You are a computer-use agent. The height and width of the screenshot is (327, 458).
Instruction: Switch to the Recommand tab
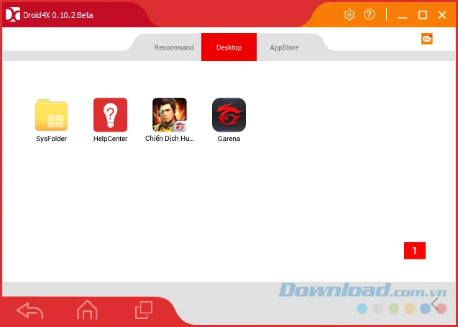(x=174, y=47)
